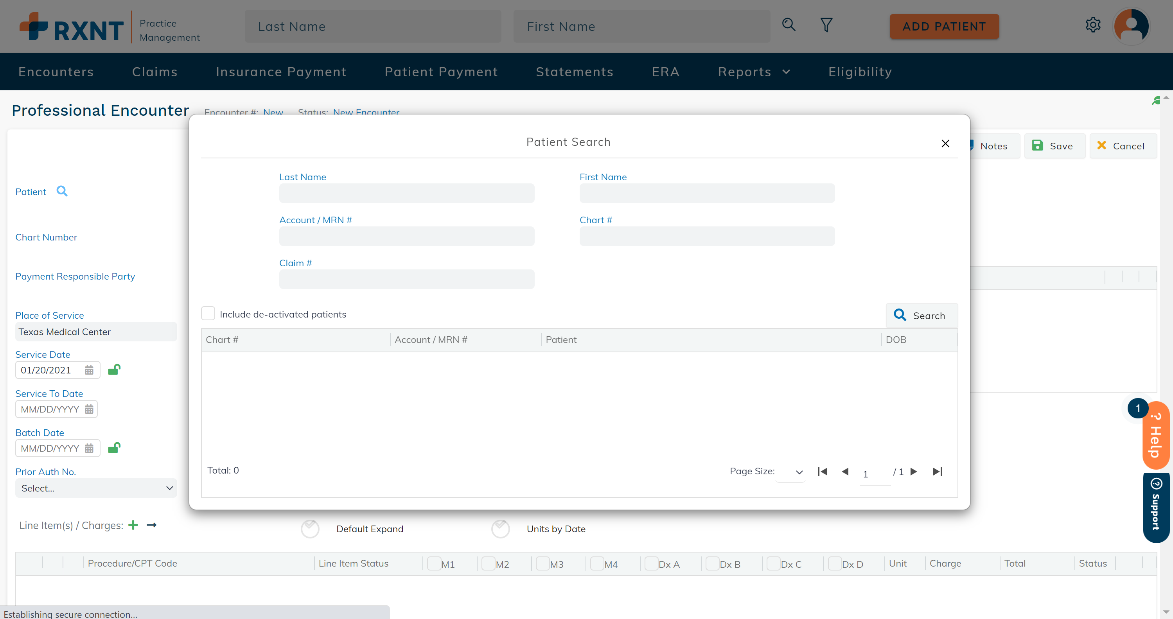Open the Eligibility tab
Viewport: 1173px width, 619px height.
(860, 72)
